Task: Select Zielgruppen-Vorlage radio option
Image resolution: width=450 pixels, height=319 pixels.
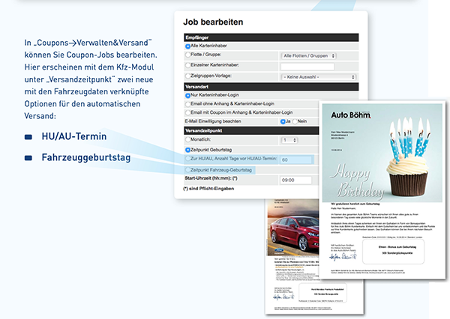Action: pos(187,76)
